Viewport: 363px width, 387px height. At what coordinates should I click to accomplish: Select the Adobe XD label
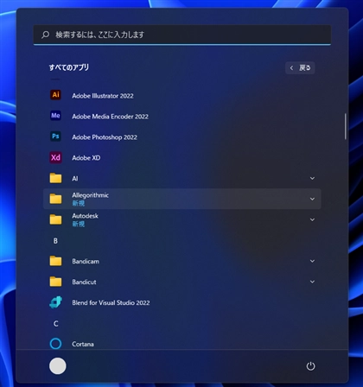[x=86, y=158]
